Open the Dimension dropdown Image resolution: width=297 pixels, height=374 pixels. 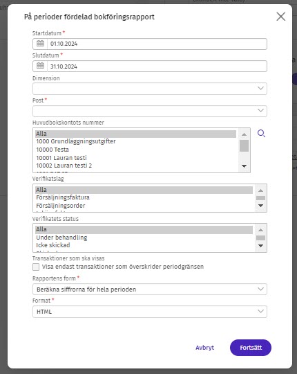point(150,89)
